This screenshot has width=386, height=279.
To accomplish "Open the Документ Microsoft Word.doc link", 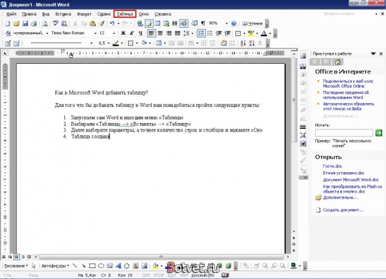I will click(x=351, y=180).
